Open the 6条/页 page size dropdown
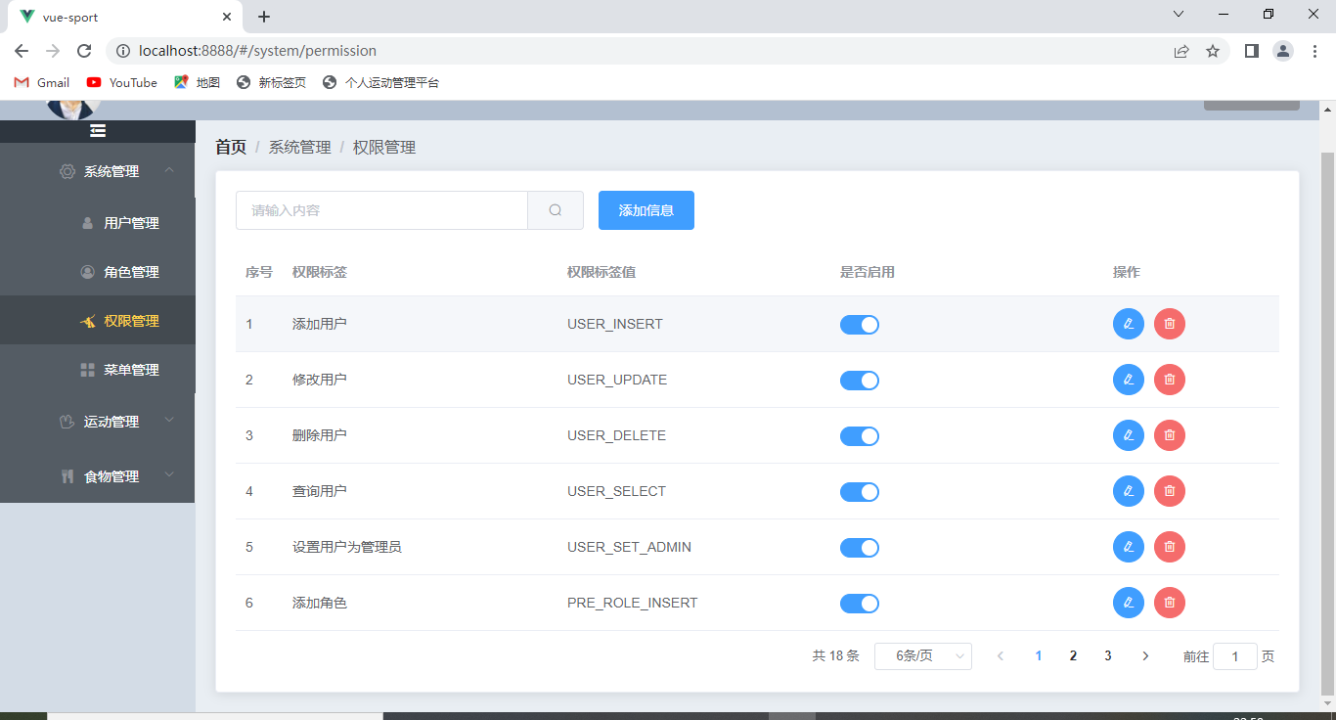1336x720 pixels. point(923,656)
